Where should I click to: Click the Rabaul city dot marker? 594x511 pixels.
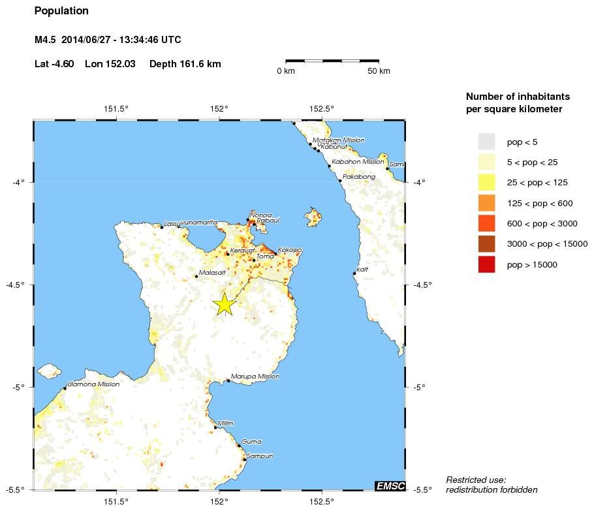tap(254, 225)
